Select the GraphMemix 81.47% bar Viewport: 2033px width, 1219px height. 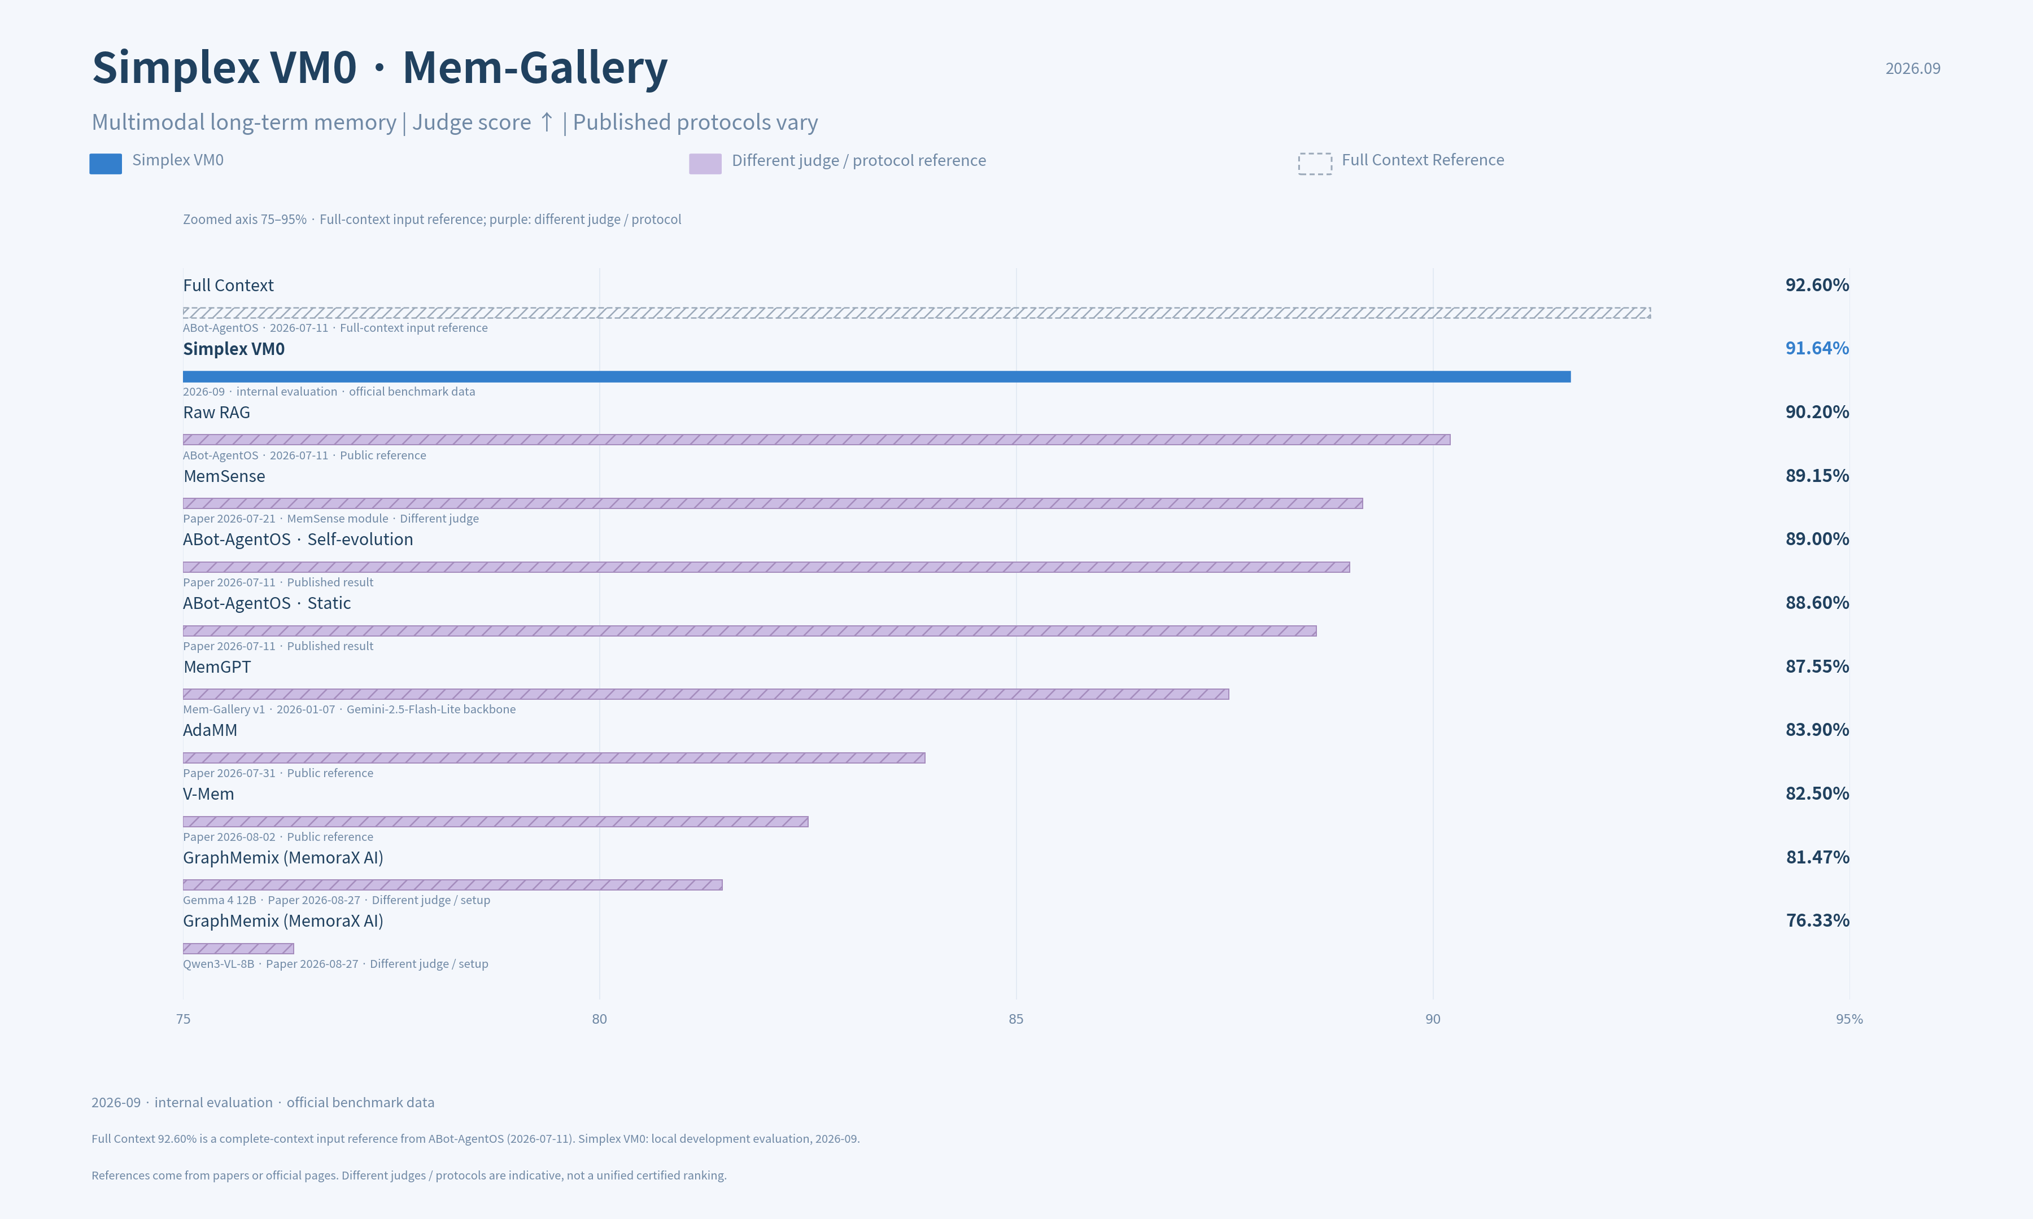[x=453, y=885]
